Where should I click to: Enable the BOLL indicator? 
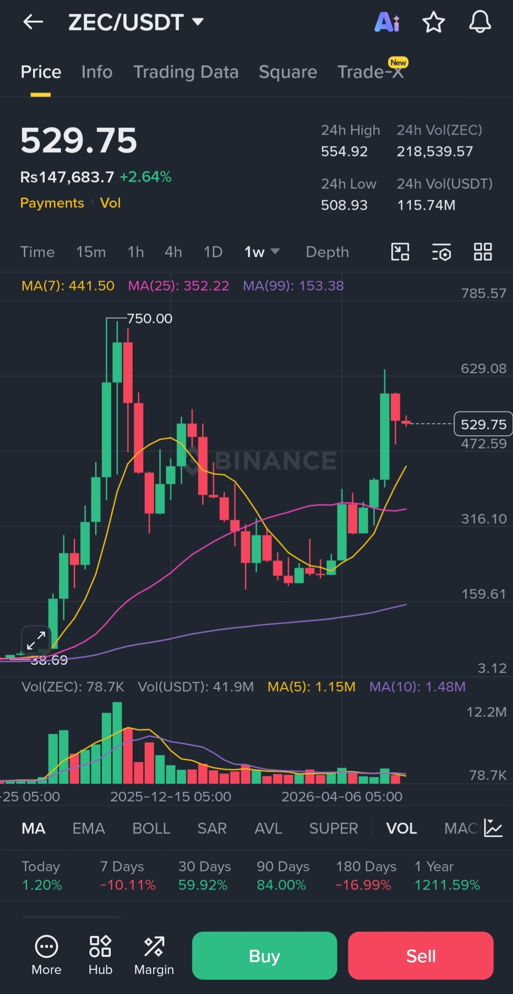[x=151, y=828]
